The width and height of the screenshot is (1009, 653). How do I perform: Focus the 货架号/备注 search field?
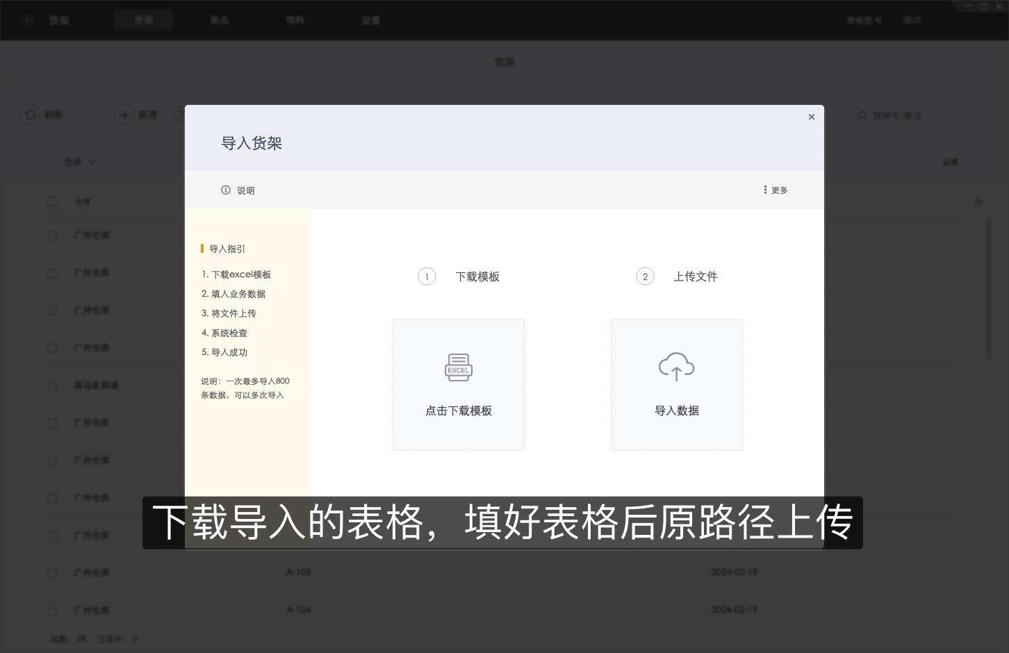pos(922,115)
